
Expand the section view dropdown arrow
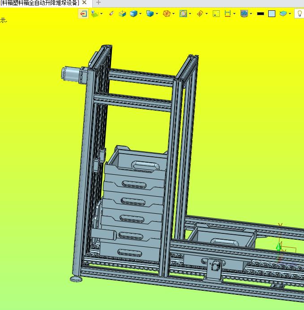coord(190,13)
